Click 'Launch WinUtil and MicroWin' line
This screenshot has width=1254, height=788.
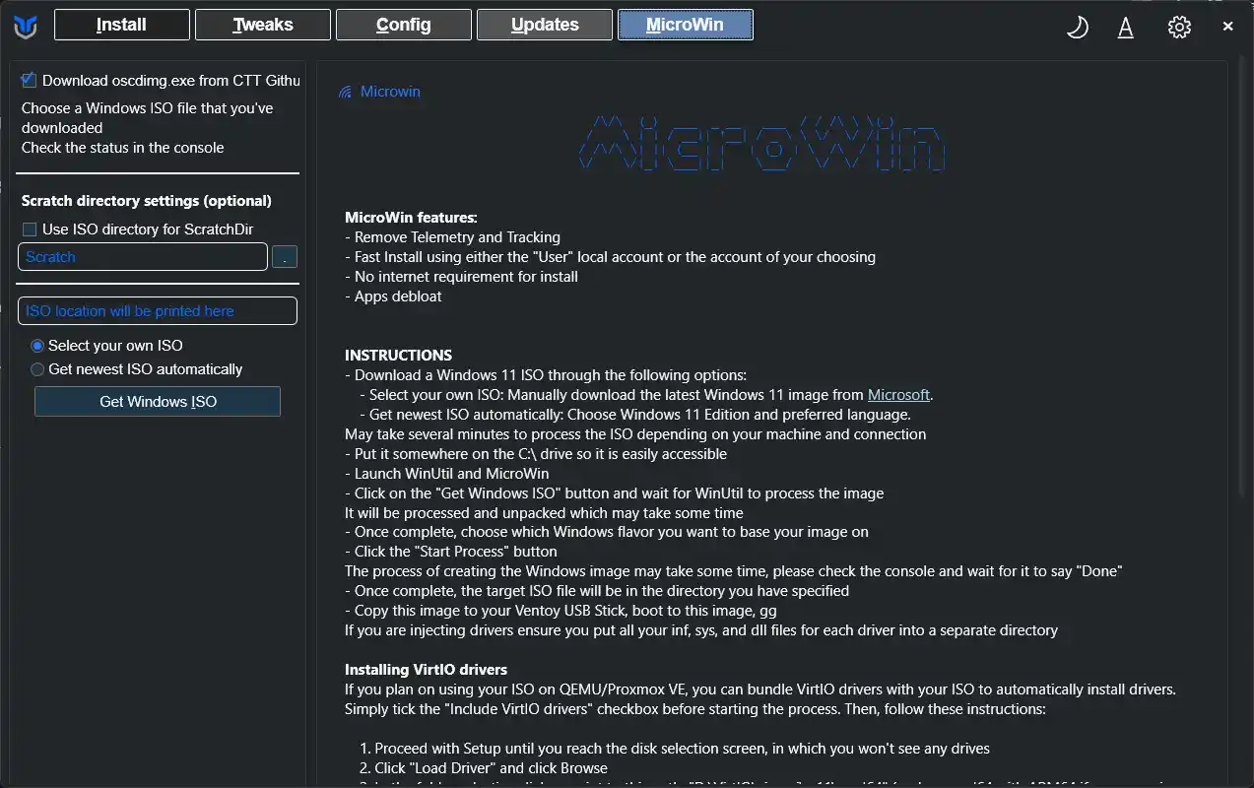coord(447,474)
